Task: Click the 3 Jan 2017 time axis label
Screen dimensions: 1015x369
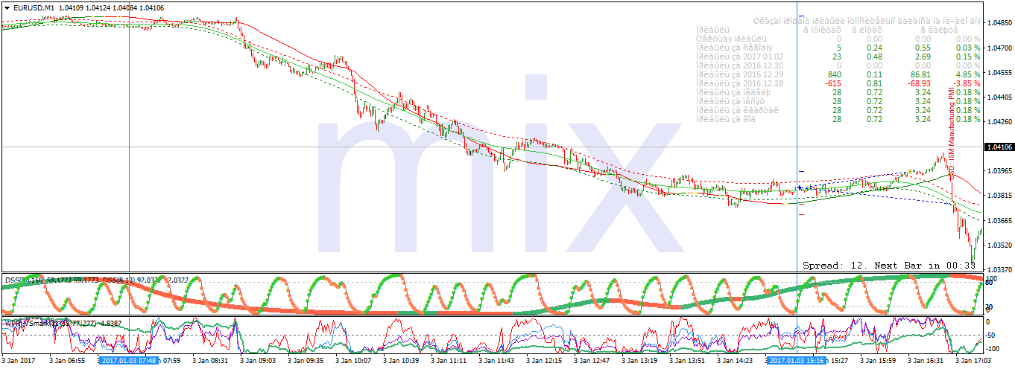Action: (19, 361)
